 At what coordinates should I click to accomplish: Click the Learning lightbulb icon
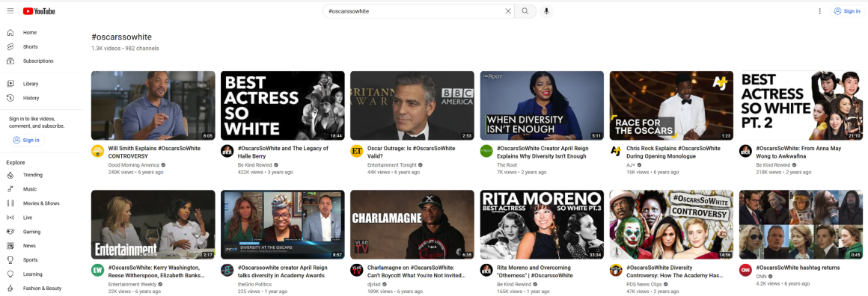(x=10, y=274)
